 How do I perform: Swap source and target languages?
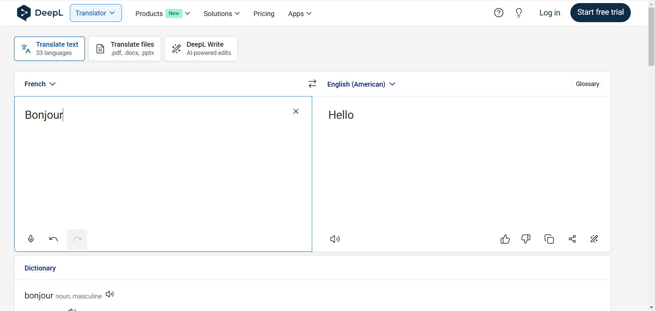[x=312, y=84]
